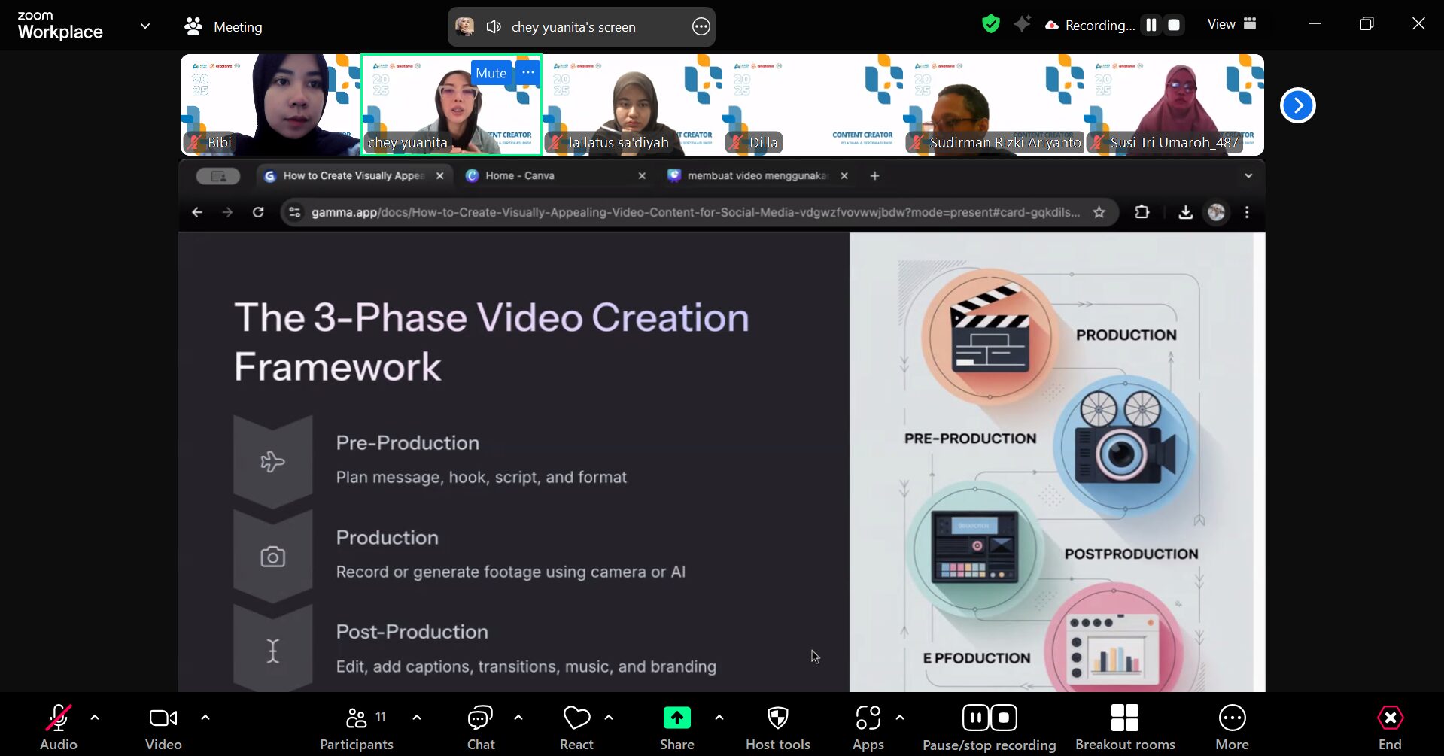The width and height of the screenshot is (1444, 756).
Task: Open the Chat panel
Action: (481, 727)
